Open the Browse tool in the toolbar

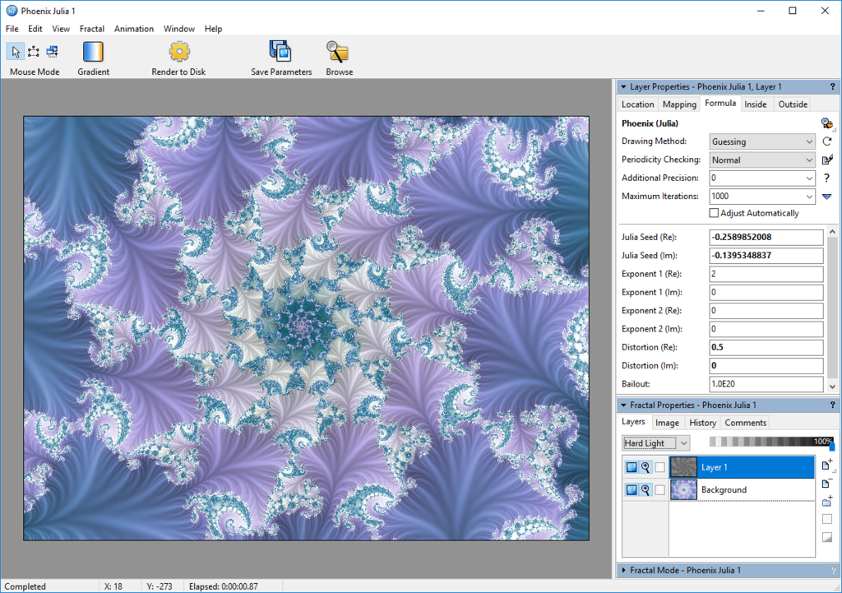pos(338,53)
